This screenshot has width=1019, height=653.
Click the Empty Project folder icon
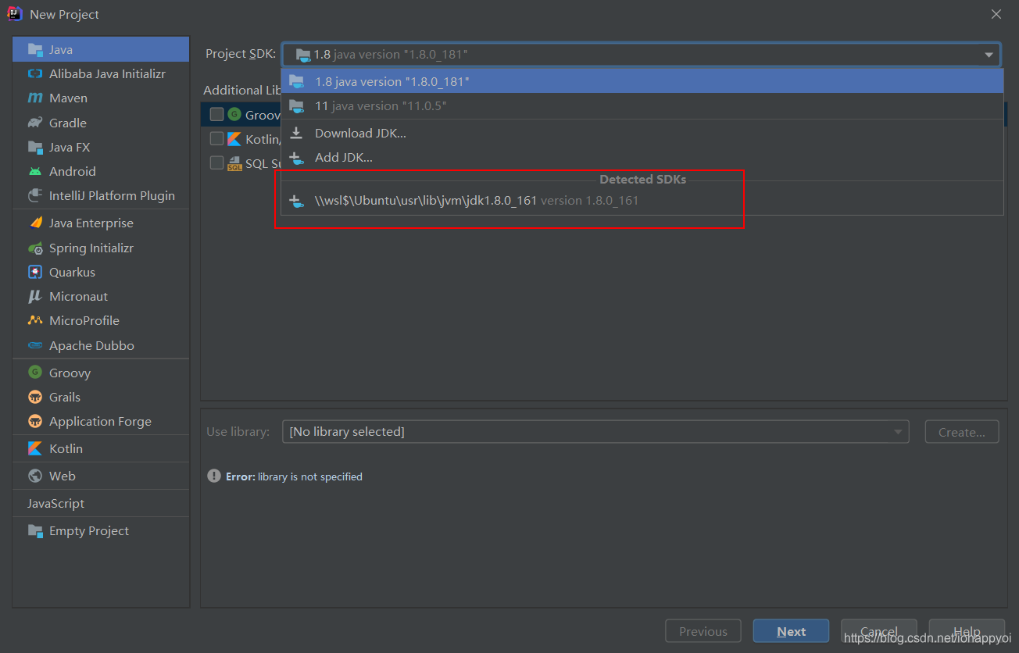point(35,530)
